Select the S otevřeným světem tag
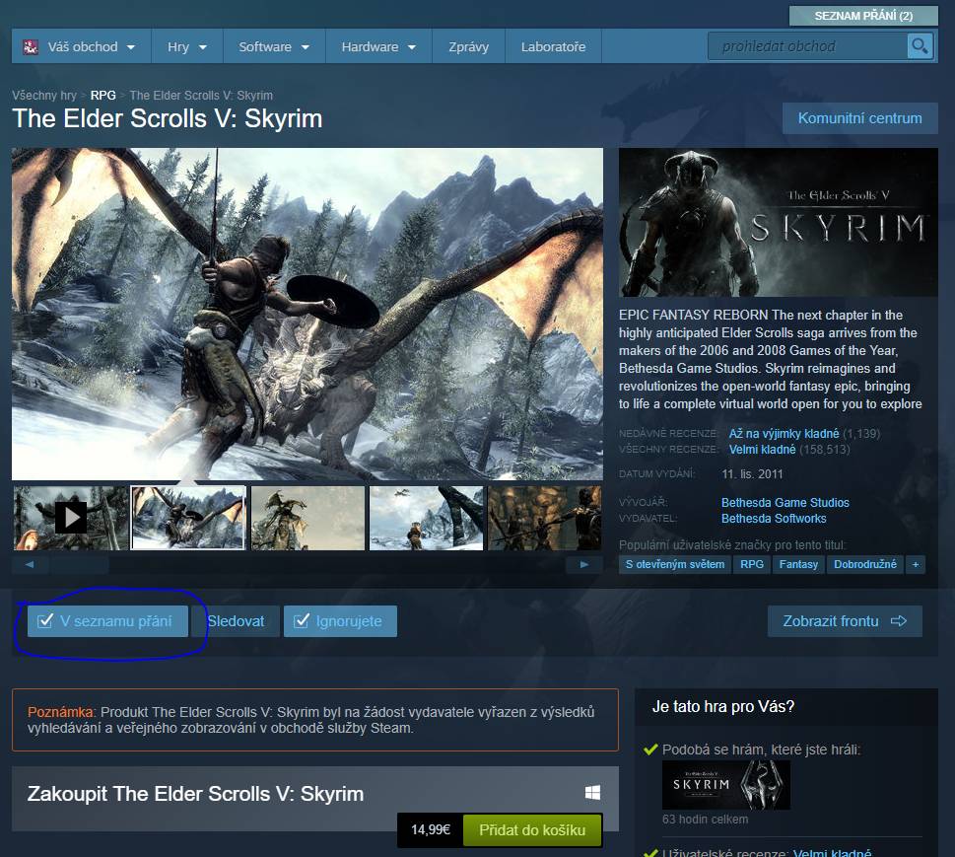The height and width of the screenshot is (857, 955). point(675,564)
